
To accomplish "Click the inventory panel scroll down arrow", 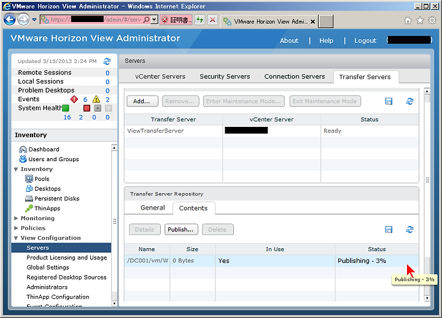I will (x=114, y=303).
